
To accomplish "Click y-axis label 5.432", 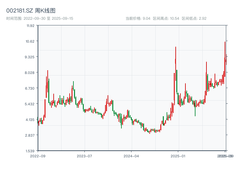I will 29,104.
